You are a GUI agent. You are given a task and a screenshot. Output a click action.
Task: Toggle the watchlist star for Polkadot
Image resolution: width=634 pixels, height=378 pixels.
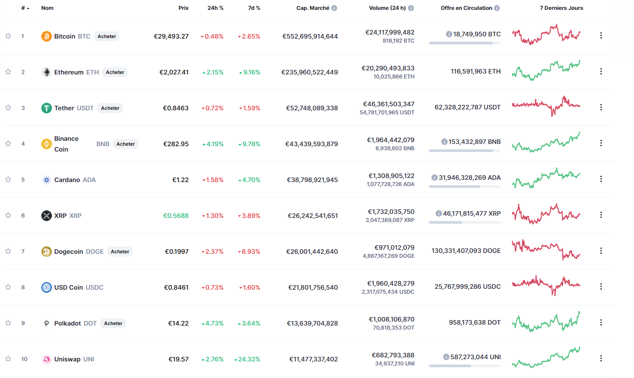tap(8, 323)
